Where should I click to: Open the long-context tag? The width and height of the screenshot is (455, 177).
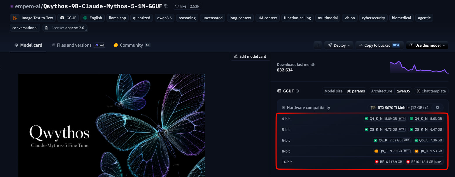click(240, 18)
